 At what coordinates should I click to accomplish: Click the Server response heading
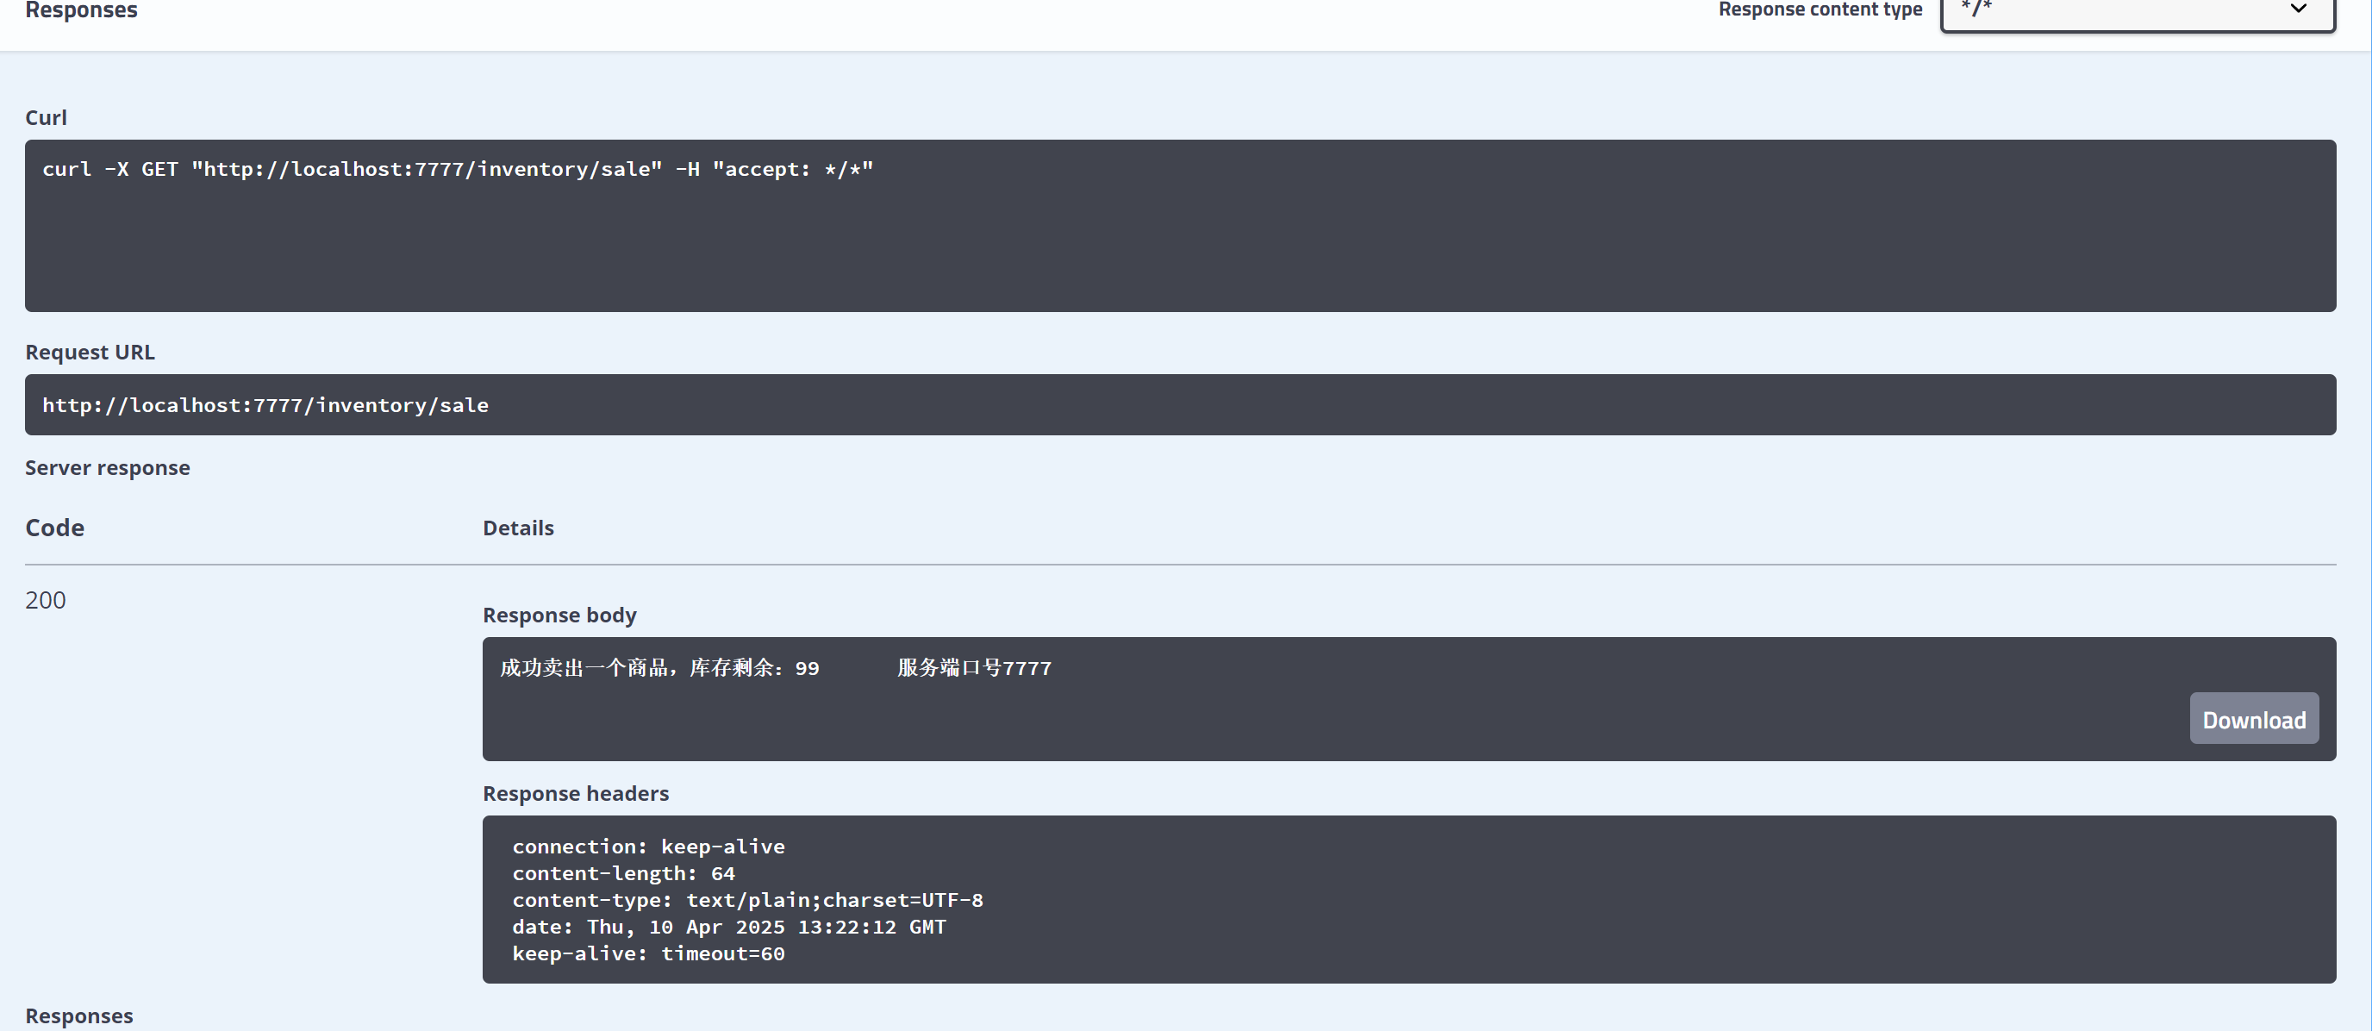click(107, 467)
